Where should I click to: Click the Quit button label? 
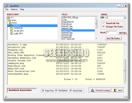tap(120, 90)
